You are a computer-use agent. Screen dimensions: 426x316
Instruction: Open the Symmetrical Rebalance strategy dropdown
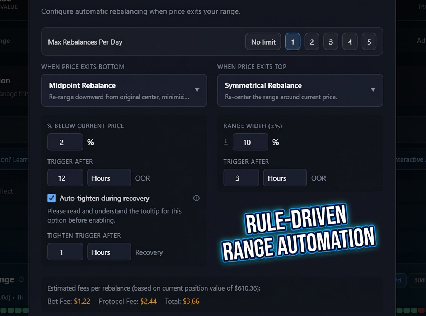pyautogui.click(x=300, y=90)
